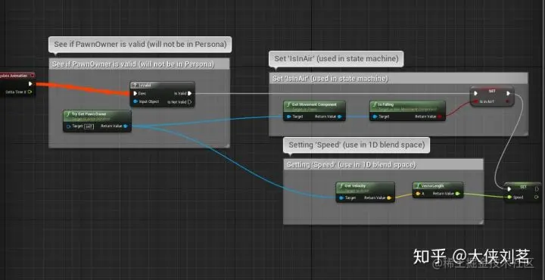545x280 pixels.
Task: Click the A input pin on VectorLength
Action: click(x=417, y=194)
